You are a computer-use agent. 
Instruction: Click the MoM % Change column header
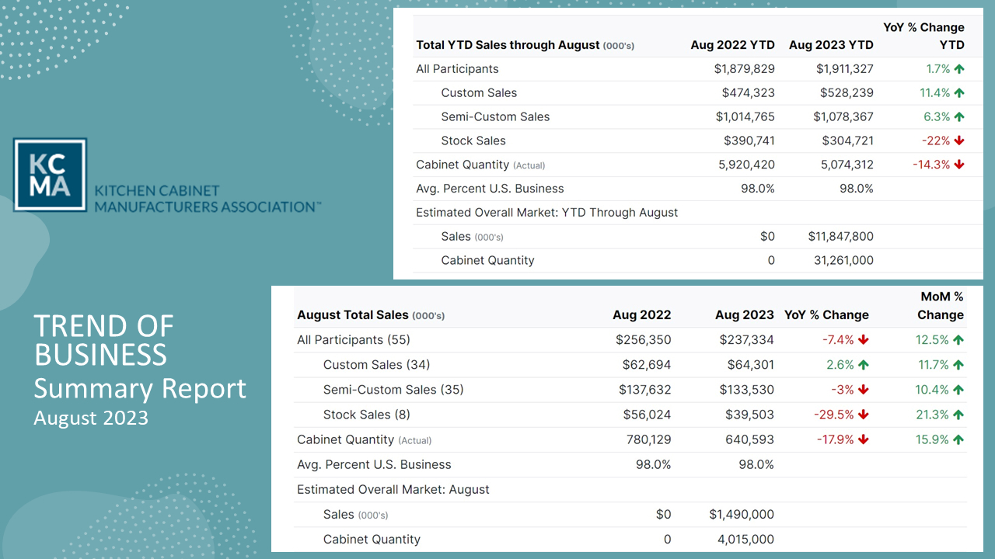pos(941,306)
